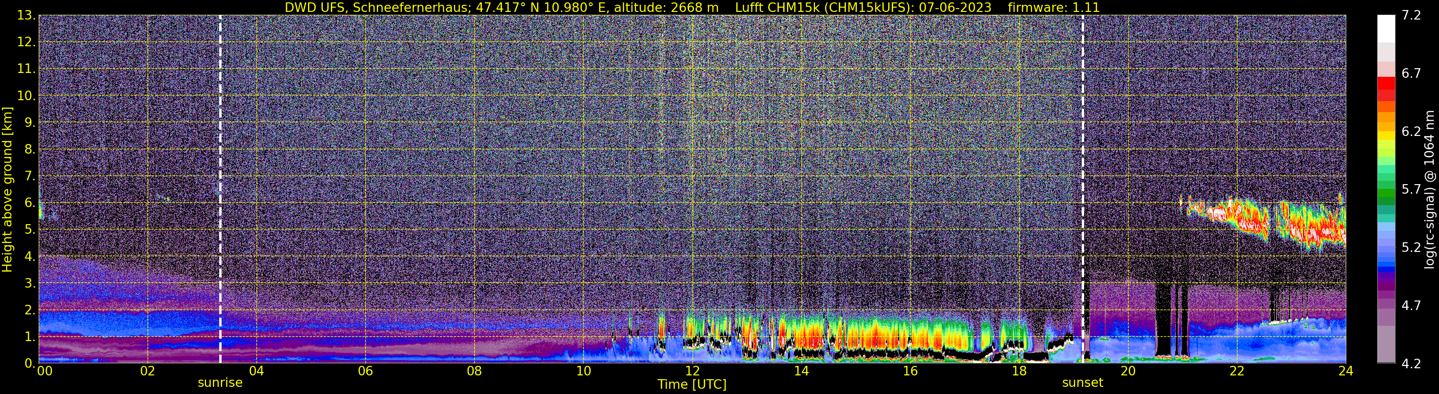Viewport: 1439px width, 394px height.
Task: Click the height axis tick '6.'
Action: [x=30, y=203]
